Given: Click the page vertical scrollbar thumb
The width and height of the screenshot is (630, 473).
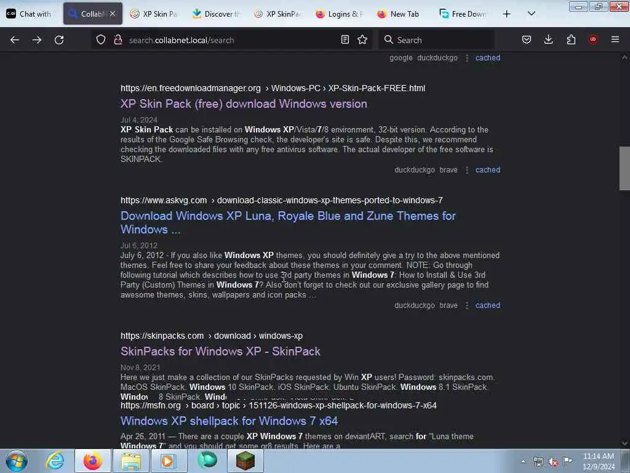Looking at the screenshot, I should coord(624,168).
